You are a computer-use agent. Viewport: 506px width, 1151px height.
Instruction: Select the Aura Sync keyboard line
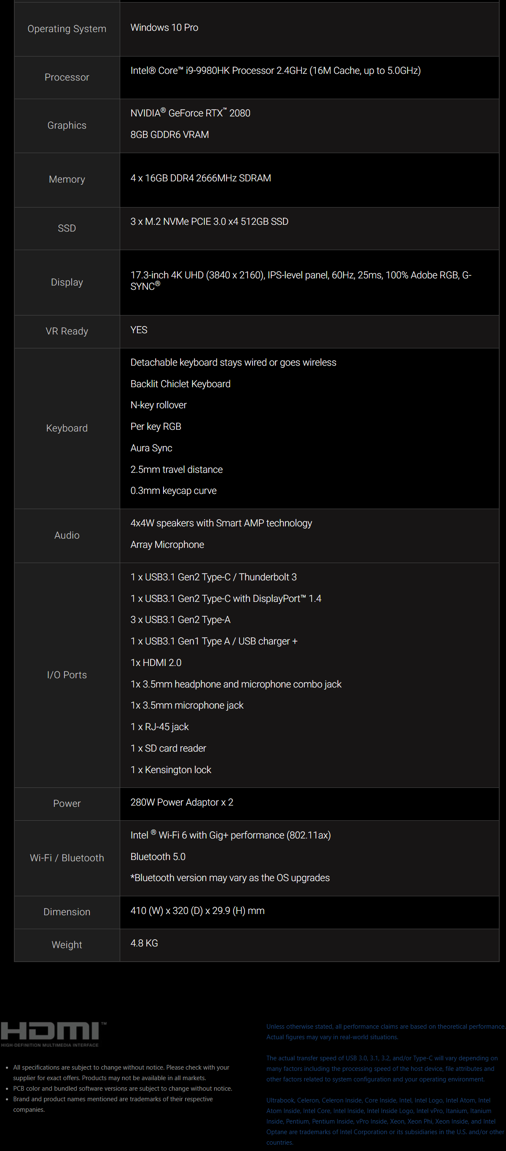coord(151,448)
